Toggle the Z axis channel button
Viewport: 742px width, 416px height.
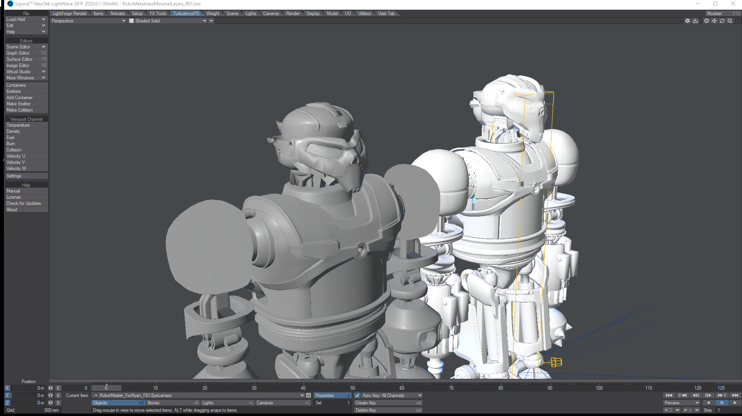pos(7,403)
